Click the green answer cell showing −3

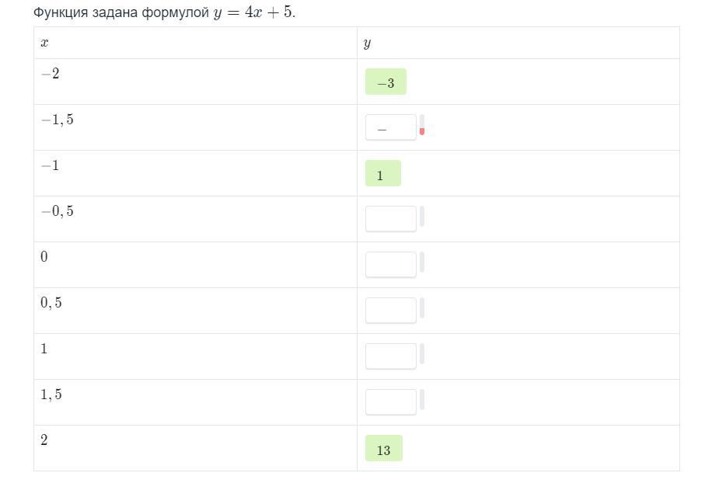click(x=386, y=82)
